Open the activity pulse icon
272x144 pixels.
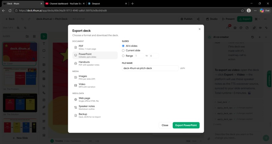[267, 28]
